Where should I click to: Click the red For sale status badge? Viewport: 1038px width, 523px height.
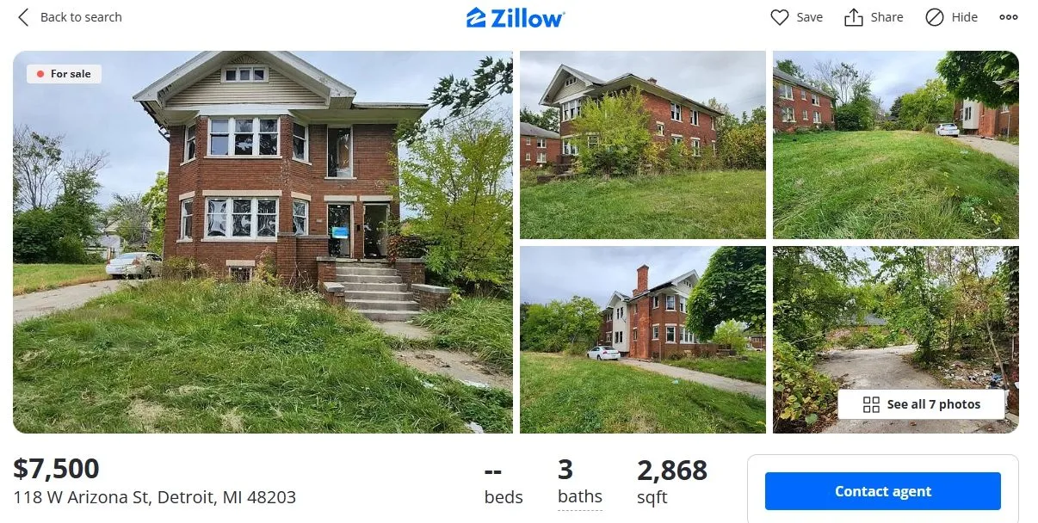[65, 74]
